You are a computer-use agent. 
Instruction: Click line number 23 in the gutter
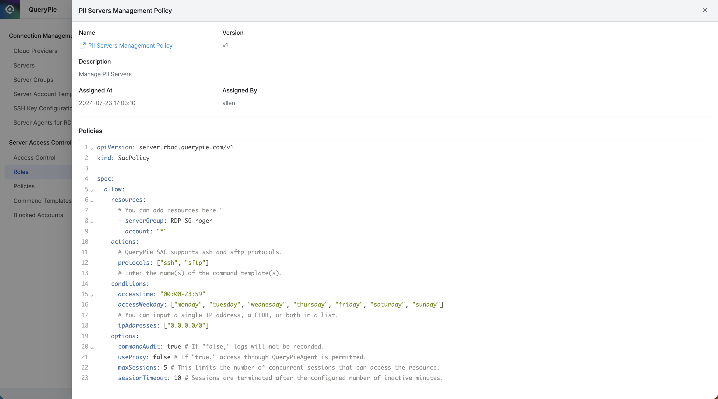pyautogui.click(x=85, y=378)
